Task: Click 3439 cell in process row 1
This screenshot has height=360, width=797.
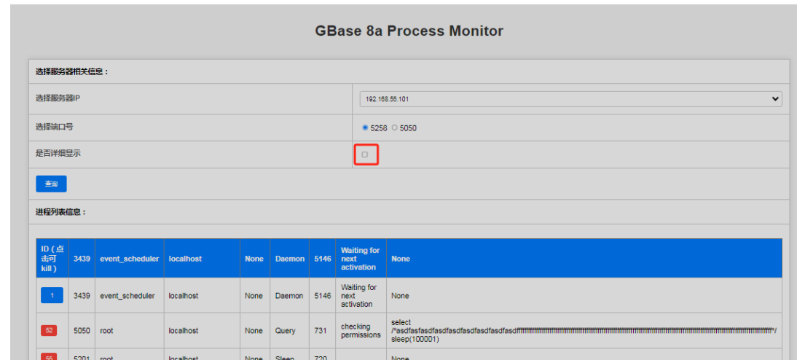Action: (x=82, y=295)
